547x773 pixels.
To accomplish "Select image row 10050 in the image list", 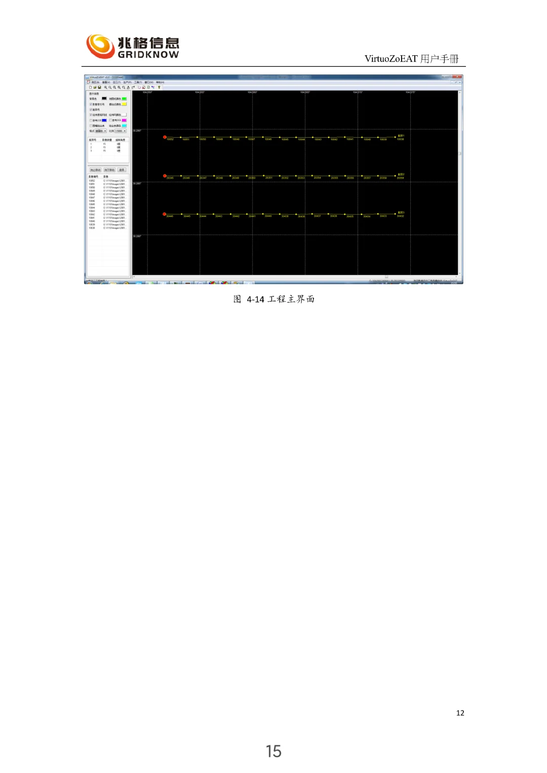I will click(x=107, y=187).
